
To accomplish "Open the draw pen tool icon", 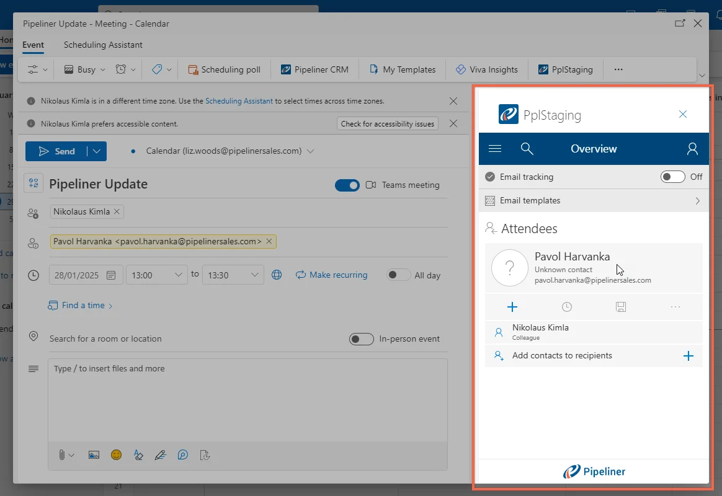I will point(160,455).
